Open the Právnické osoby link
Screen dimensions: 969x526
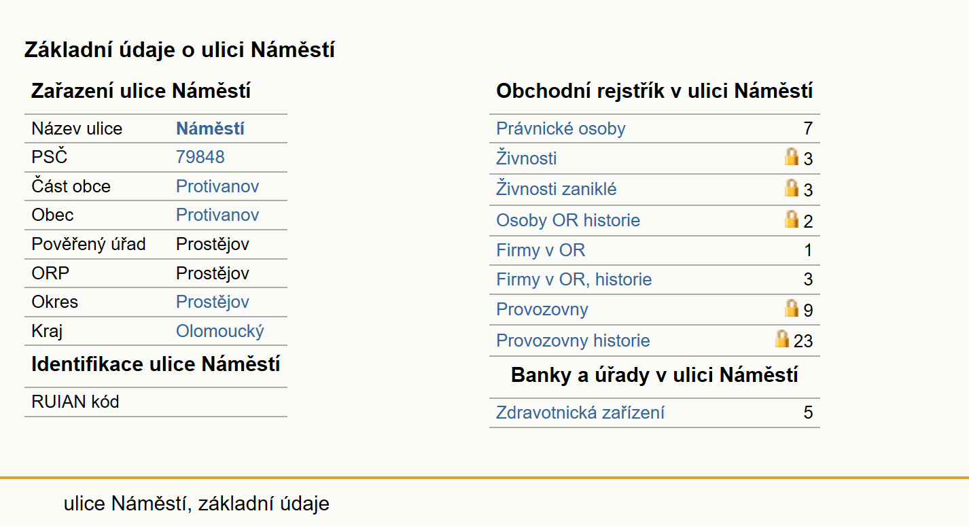click(x=561, y=128)
